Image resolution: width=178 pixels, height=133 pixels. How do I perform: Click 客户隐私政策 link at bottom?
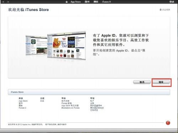pyautogui.click(x=51, y=124)
